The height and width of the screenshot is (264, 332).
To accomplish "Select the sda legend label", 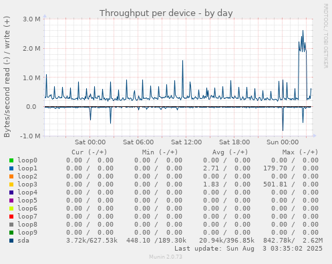I will [x=23, y=241].
